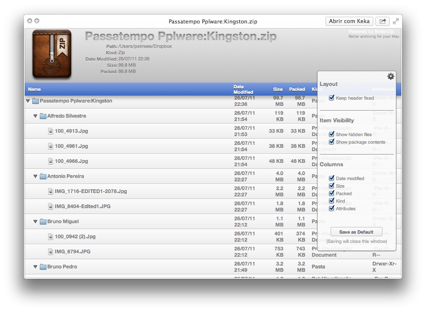Viewport: 426px width, 312px height.
Task: Toggle the Packed column checkbox
Action: [331, 193]
